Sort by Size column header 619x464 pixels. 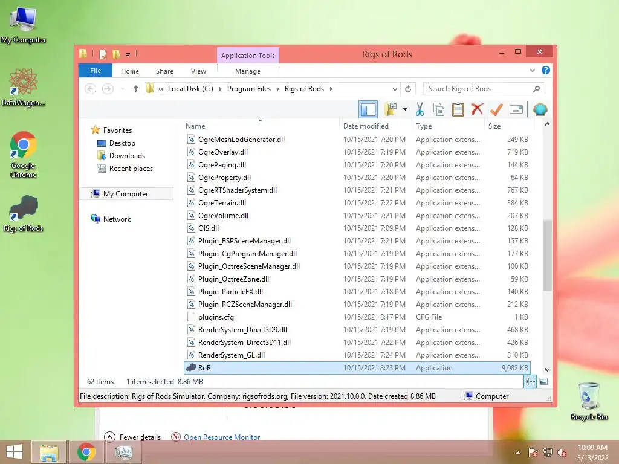pyautogui.click(x=508, y=126)
